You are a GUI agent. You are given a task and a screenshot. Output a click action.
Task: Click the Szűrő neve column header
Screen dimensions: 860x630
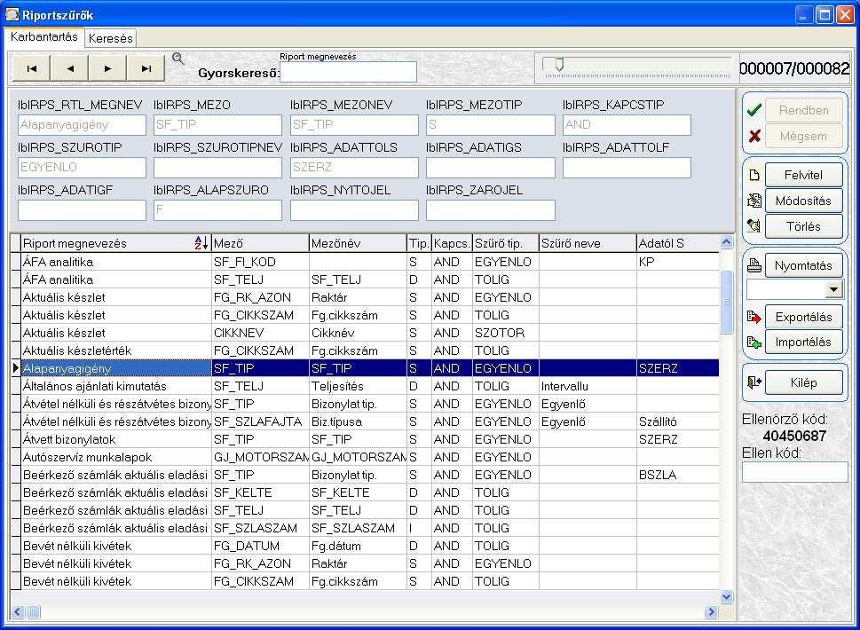[588, 243]
